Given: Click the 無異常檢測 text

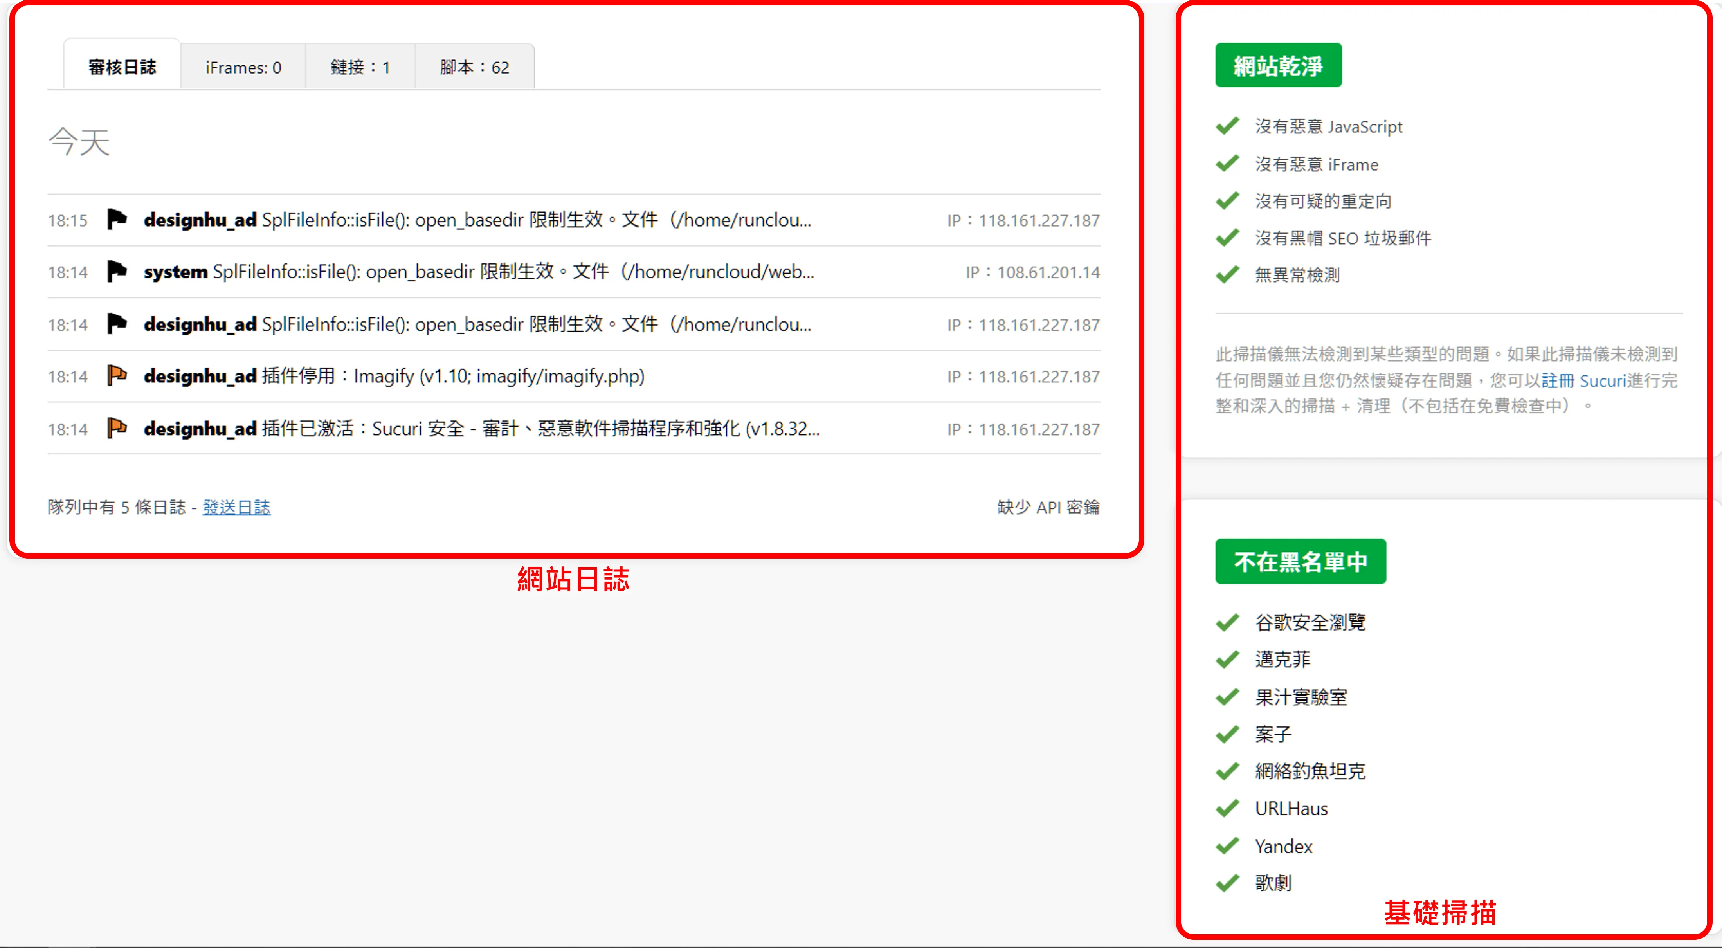Looking at the screenshot, I should pyautogui.click(x=1297, y=275).
